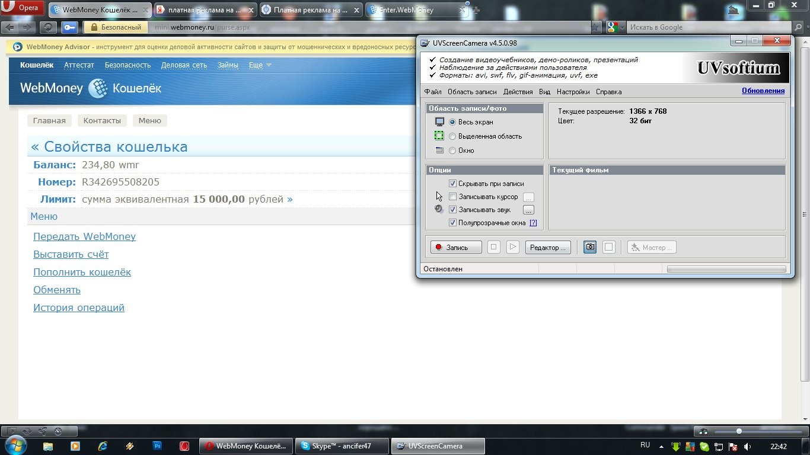The width and height of the screenshot is (810, 455).
Task: Go forward with Opera's forward arrow
Action: pyautogui.click(x=27, y=27)
